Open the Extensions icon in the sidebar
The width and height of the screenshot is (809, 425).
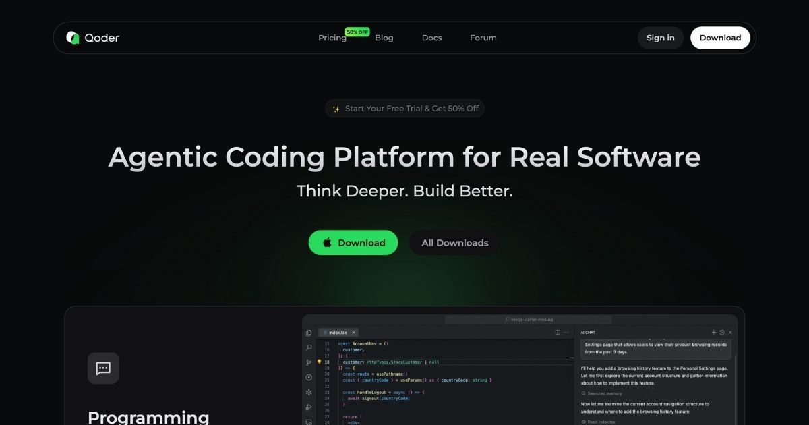tap(309, 391)
